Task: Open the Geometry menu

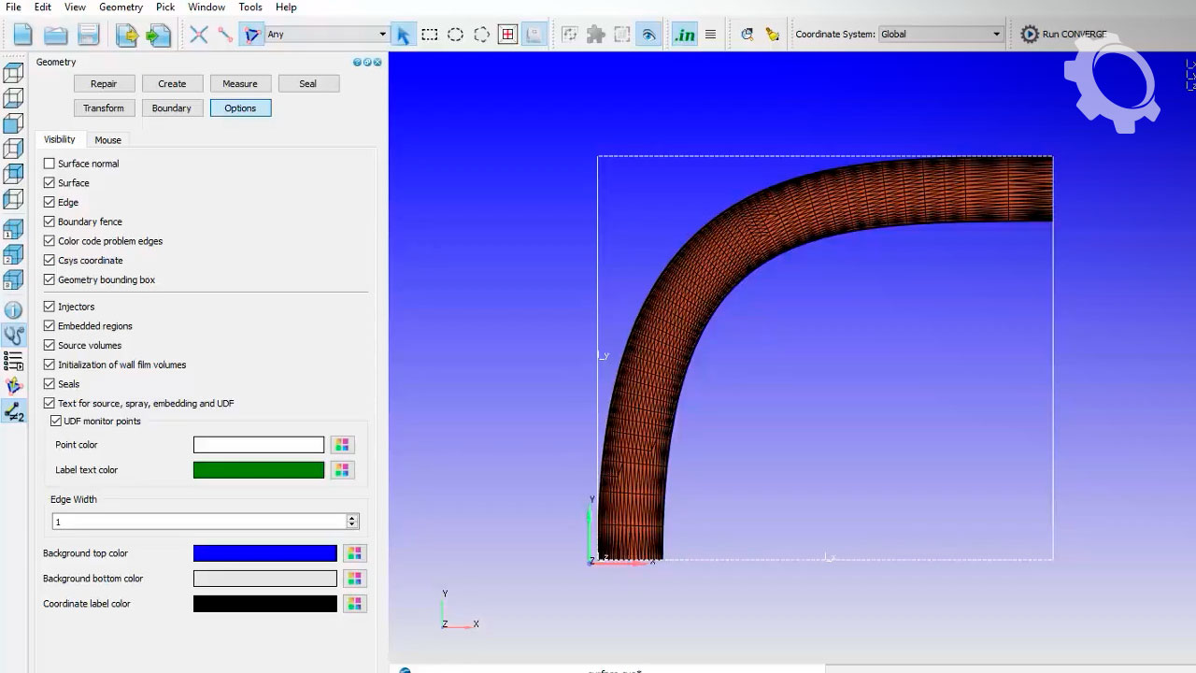Action: (x=121, y=7)
